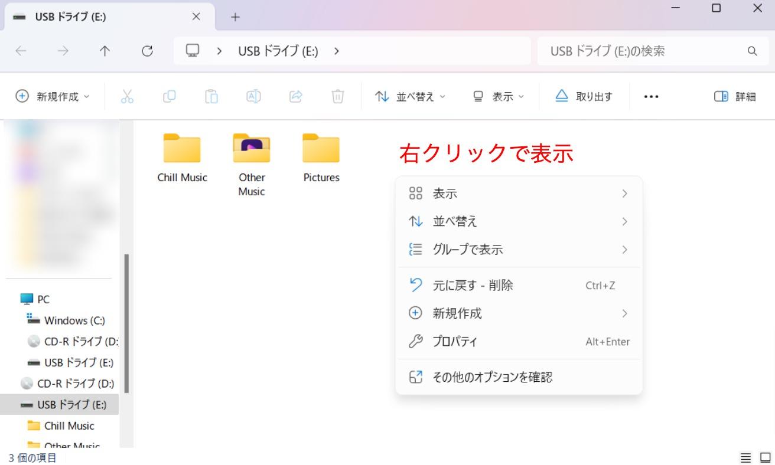
Task: Click the 3 個の項目 status bar text
Action: (32, 457)
